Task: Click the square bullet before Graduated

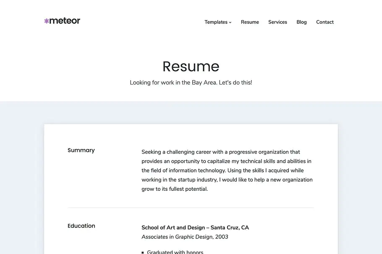Action: pos(143,253)
